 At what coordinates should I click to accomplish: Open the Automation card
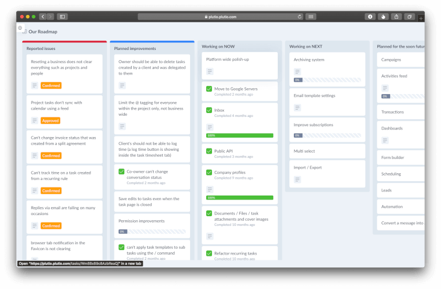coord(401,207)
